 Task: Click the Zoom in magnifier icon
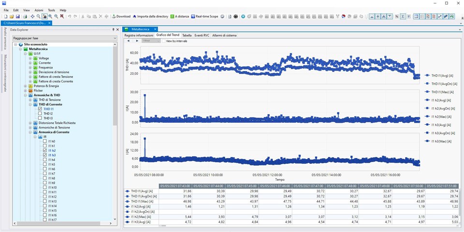pos(50,16)
